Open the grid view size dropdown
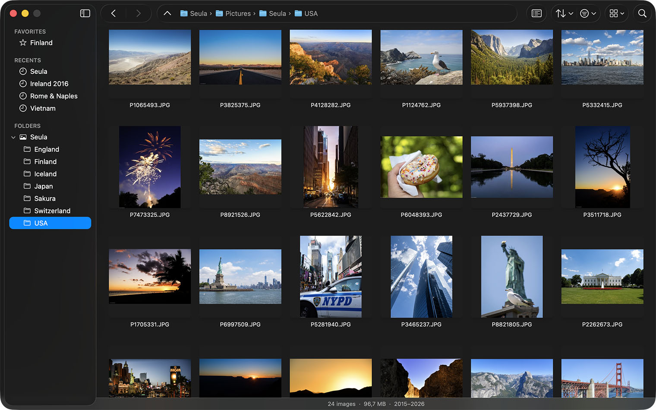Image resolution: width=656 pixels, height=410 pixels. coord(617,13)
